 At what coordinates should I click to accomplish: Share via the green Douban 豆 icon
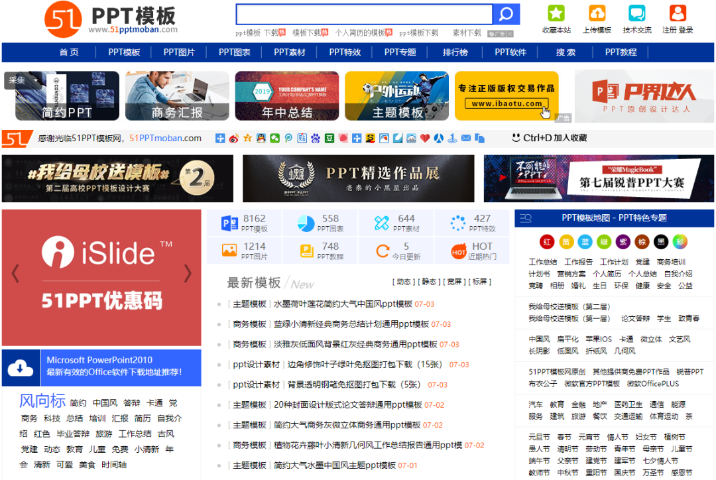coord(329,139)
